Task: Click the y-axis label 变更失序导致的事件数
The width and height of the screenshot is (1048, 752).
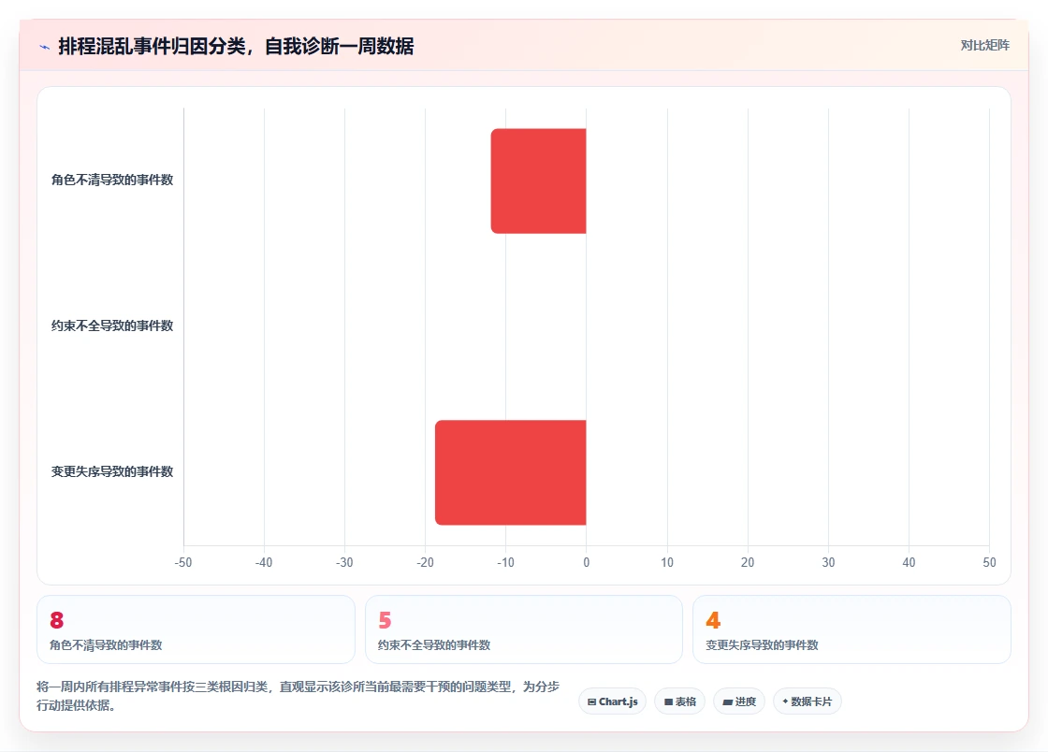Action: (112, 471)
